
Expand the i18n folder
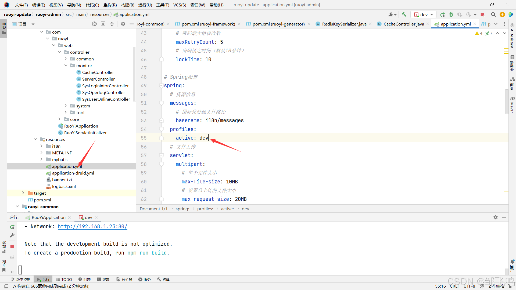coord(41,146)
